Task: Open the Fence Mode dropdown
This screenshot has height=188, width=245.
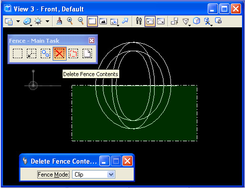Action: pos(93,175)
